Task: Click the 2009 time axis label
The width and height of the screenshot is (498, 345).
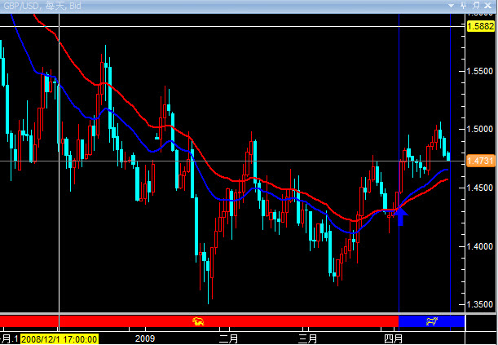Action: click(x=145, y=338)
